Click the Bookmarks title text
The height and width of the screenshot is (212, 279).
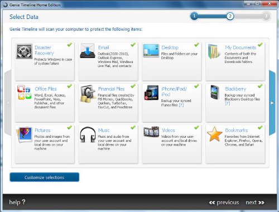click(236, 130)
